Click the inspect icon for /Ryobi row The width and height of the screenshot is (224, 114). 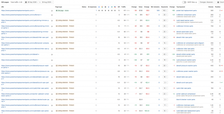[x=52, y=60]
